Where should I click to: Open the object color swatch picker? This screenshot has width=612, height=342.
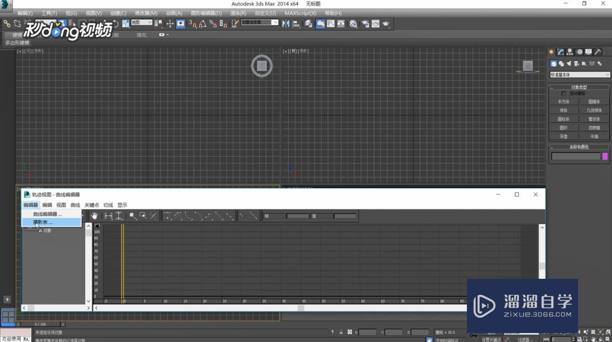click(605, 156)
